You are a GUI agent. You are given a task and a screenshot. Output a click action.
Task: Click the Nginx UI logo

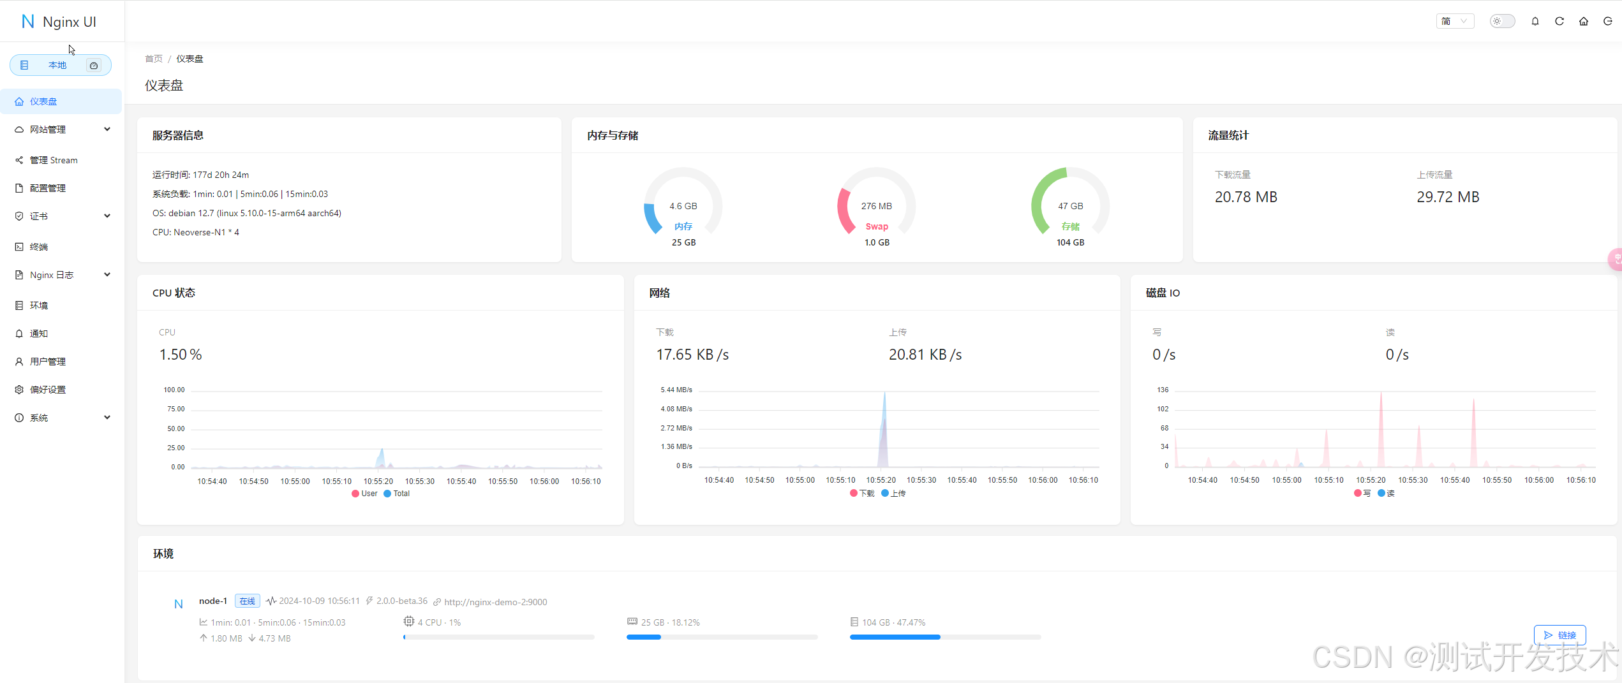tap(59, 22)
